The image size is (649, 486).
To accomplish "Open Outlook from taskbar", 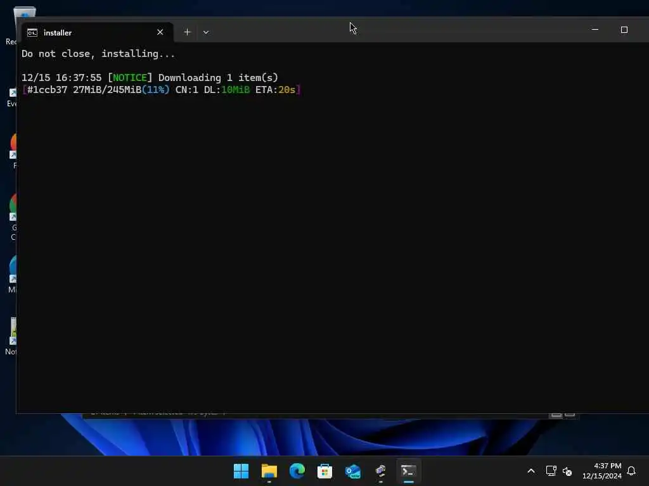I will click(x=352, y=471).
